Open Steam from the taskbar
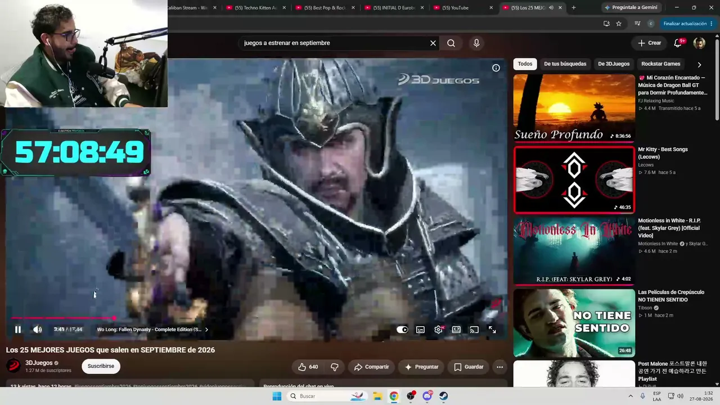This screenshot has width=720, height=405. click(444, 396)
